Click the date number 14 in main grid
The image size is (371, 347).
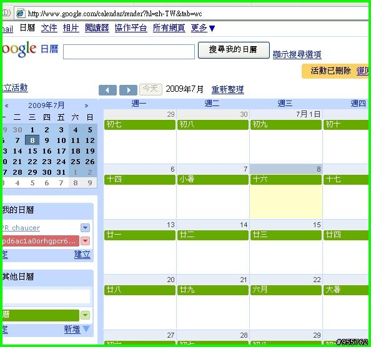click(x=244, y=225)
